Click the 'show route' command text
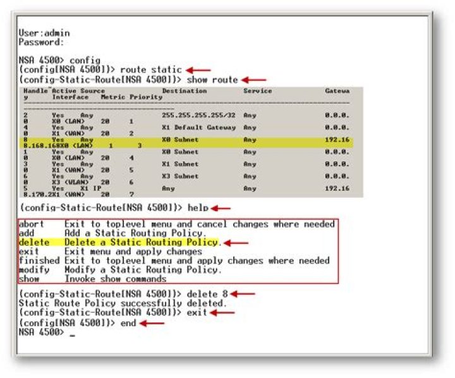455x378 pixels. coord(212,80)
